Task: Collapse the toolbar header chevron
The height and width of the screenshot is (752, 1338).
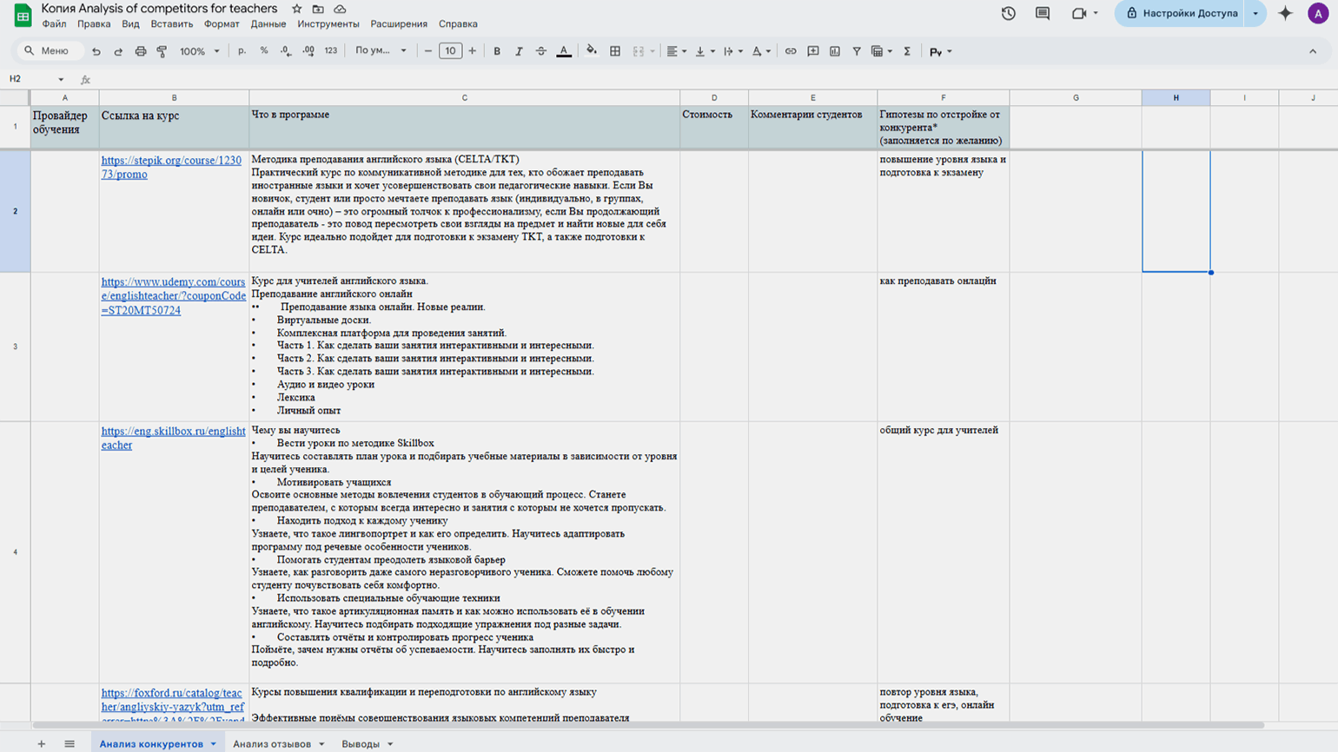Action: coord(1313,51)
